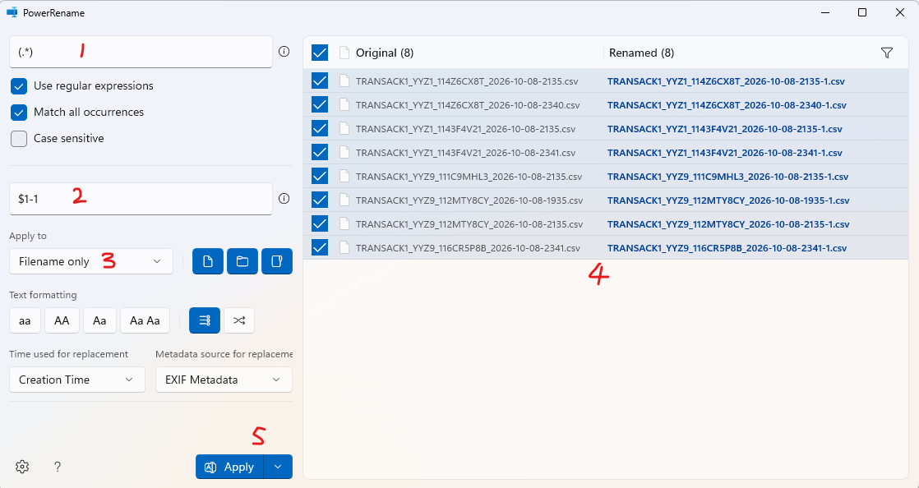Image resolution: width=919 pixels, height=488 pixels.
Task: Uncheck file ending 1143F4V21_2026-10-08-2341.csv
Action: pos(320,152)
